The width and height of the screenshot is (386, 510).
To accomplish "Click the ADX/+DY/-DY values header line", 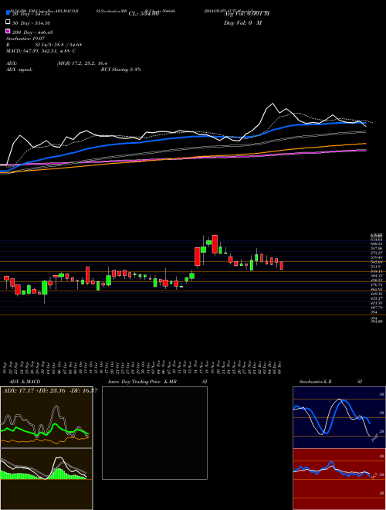I will [x=50, y=390].
